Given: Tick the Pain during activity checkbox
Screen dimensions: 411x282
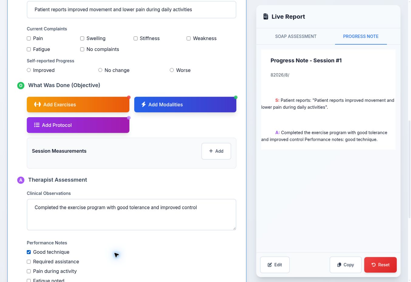Looking at the screenshot, I should click(29, 271).
